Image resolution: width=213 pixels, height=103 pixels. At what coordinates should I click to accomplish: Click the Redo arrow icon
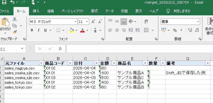click(23, 2)
